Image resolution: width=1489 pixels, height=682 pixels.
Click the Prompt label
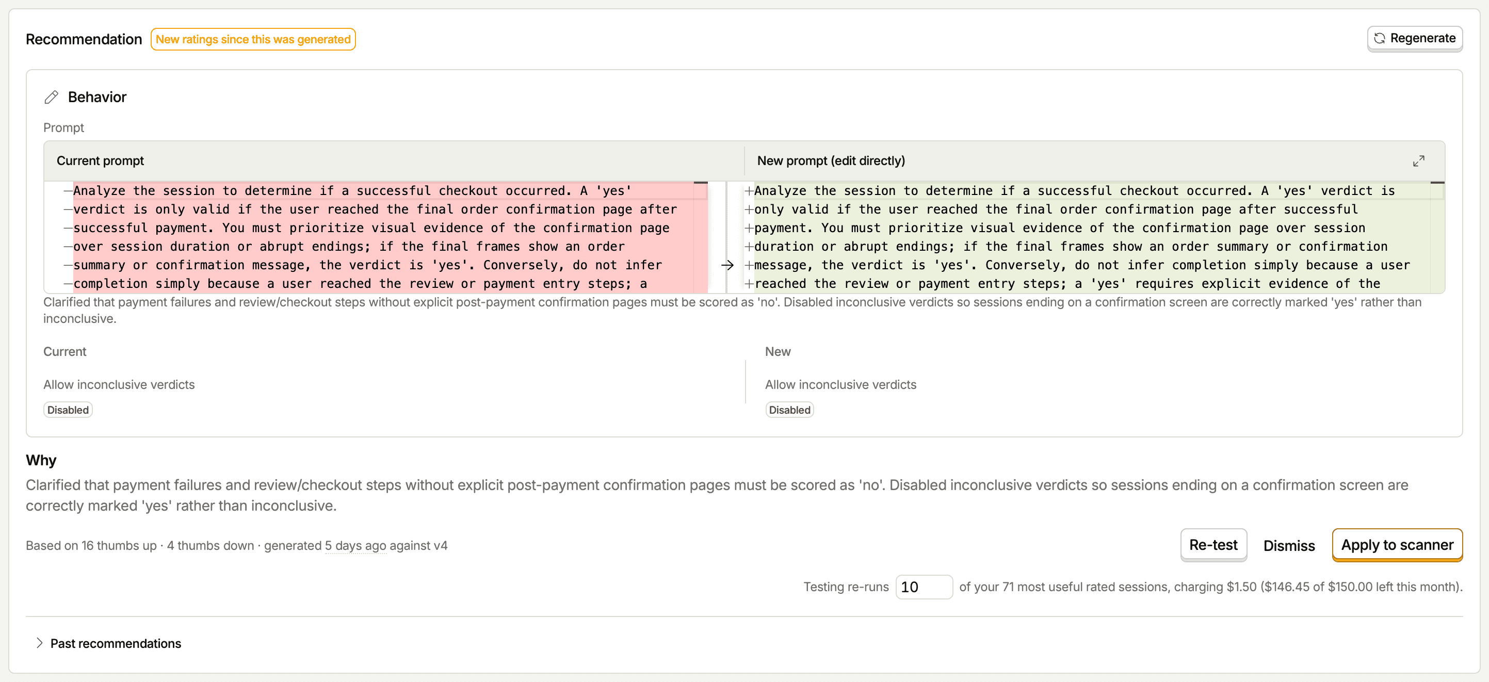[63, 128]
